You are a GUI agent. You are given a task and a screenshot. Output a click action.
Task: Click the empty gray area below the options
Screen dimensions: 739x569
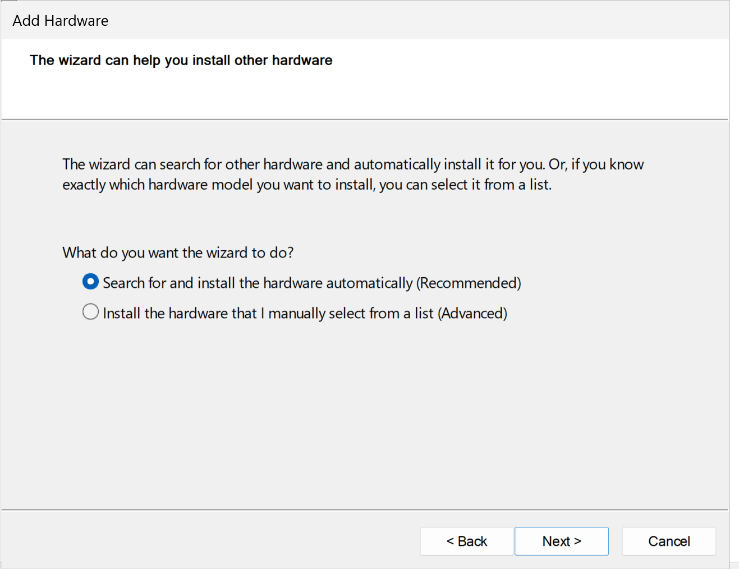365,415
